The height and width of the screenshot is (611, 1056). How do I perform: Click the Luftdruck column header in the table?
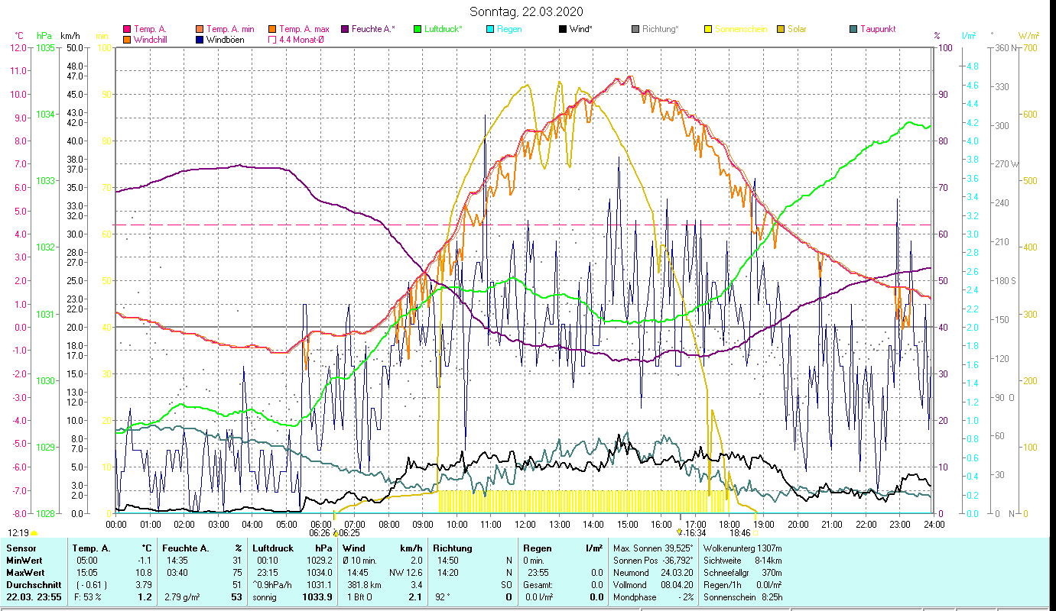click(x=271, y=548)
